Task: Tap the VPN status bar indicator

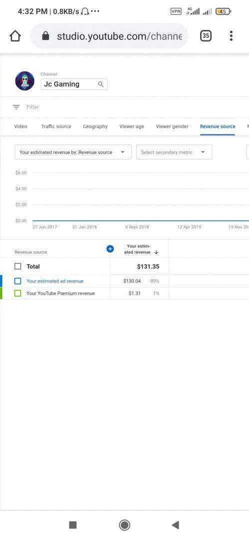Action: (x=176, y=11)
